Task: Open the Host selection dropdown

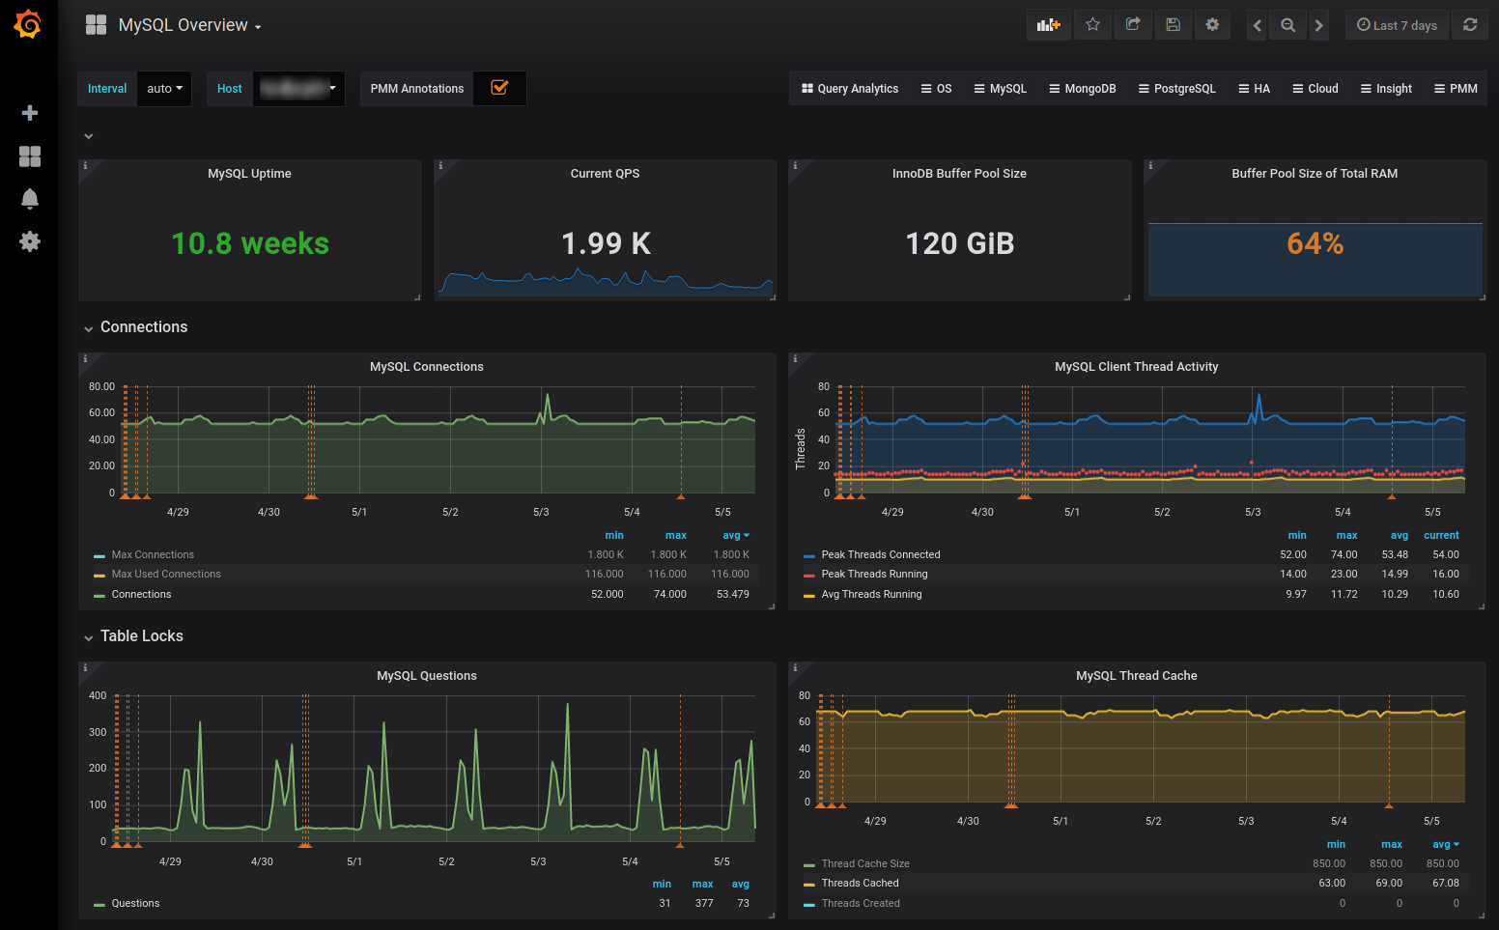Action: point(298,88)
